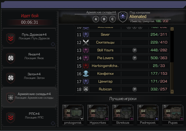The image size is (186, 131).
Task: Click the Sever clan name row
Action: pyautogui.click(x=123, y=35)
